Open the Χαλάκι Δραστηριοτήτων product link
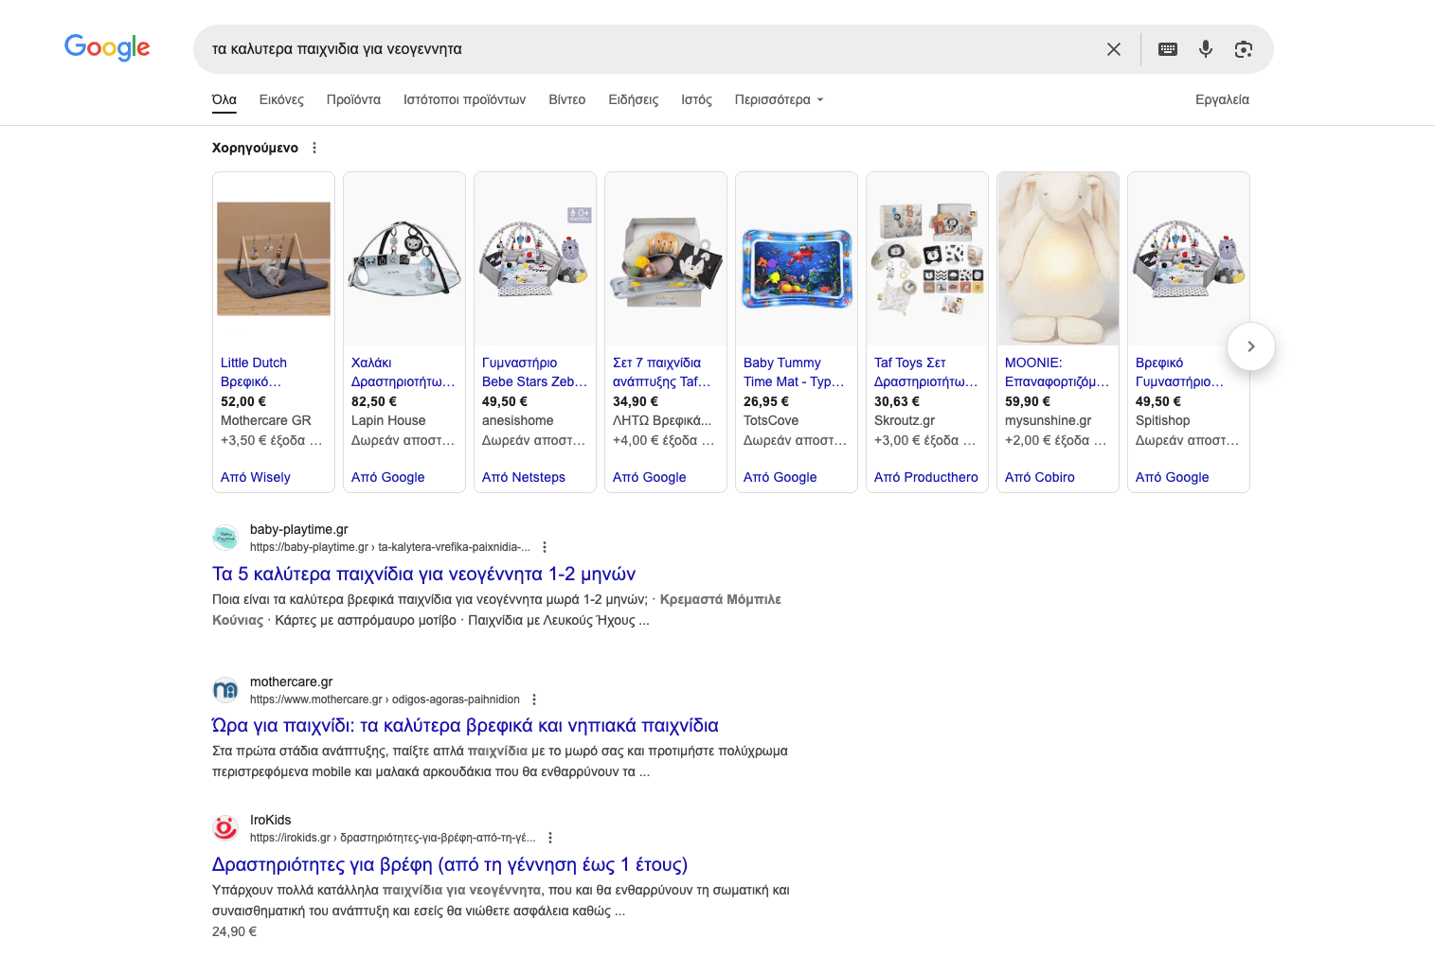The height and width of the screenshot is (956, 1435). [403, 372]
